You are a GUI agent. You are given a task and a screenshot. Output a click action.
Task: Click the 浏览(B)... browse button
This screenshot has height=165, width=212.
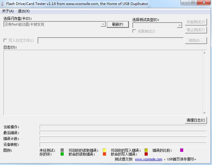tap(196, 40)
